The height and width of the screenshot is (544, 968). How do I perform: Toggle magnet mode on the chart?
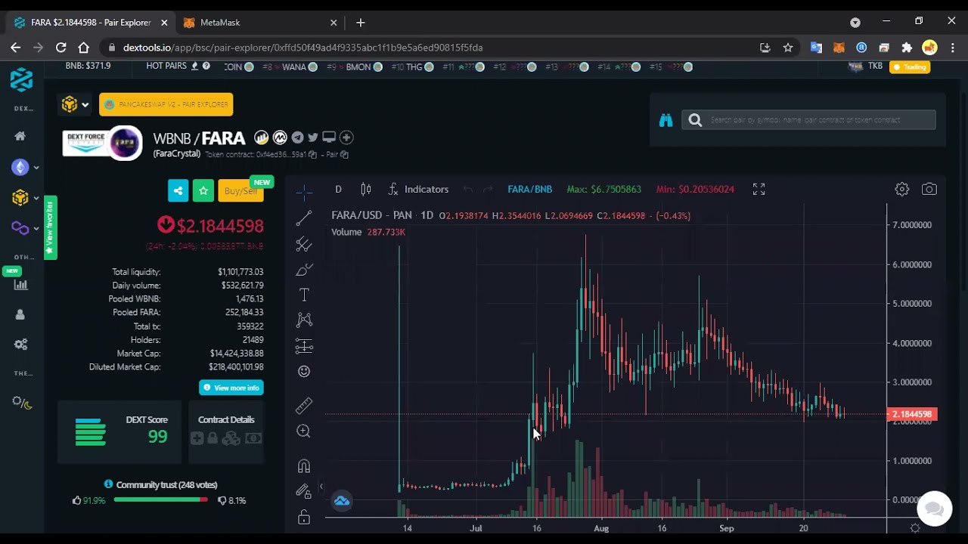tap(304, 465)
